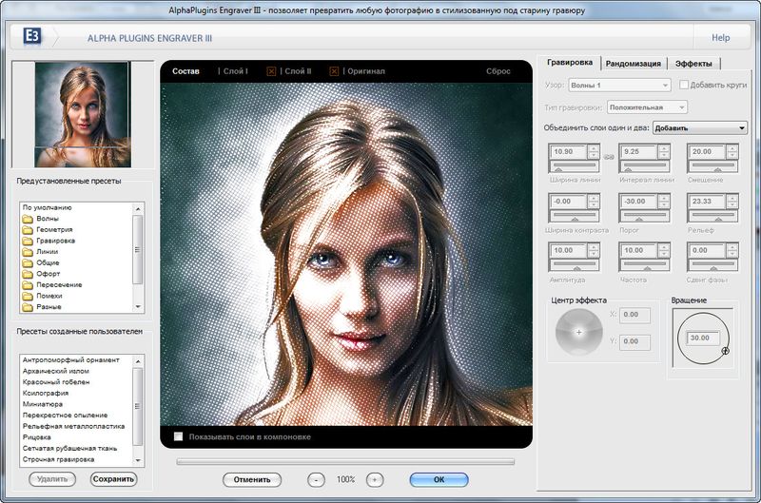Enable Показывать слои в компоновке checkbox

click(x=178, y=436)
